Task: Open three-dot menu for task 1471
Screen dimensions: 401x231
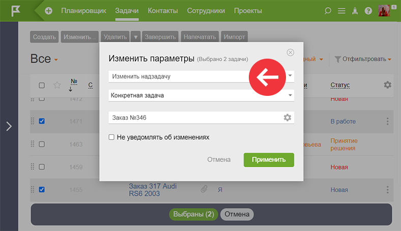Action: 387,121
